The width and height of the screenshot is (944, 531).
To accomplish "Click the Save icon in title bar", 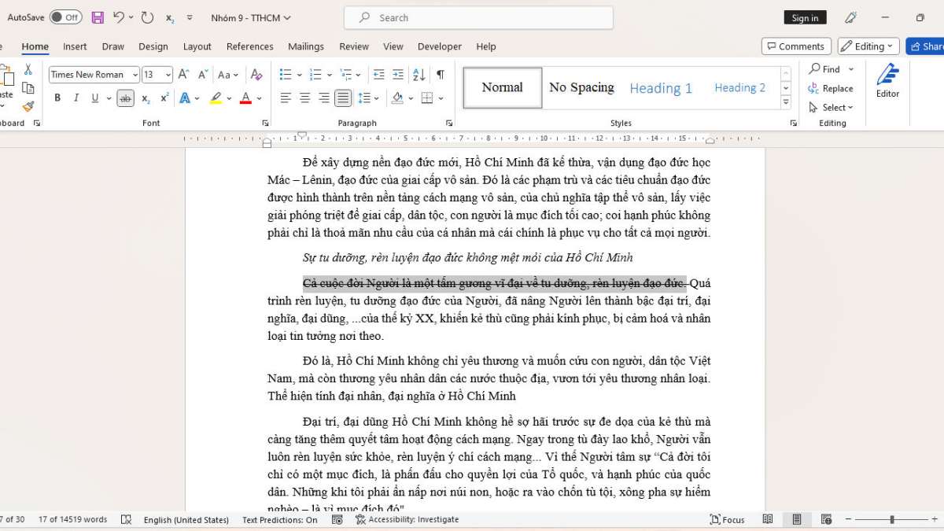I will click(x=98, y=17).
